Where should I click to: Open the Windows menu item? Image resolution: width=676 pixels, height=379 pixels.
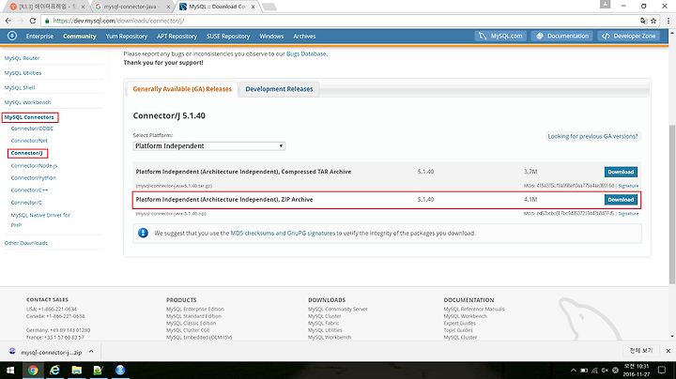tap(271, 37)
